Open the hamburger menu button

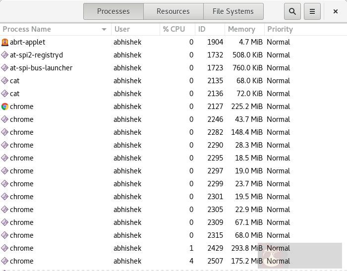pos(312,11)
